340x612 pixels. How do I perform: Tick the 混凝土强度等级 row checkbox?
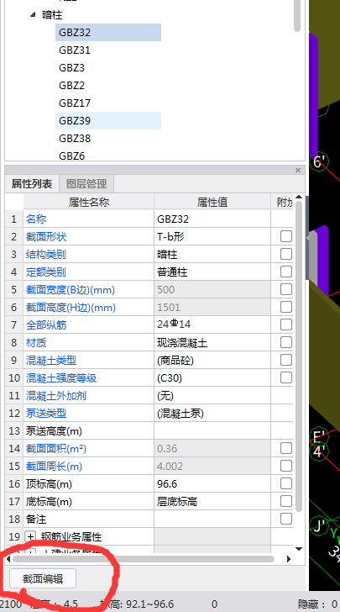coord(286,377)
